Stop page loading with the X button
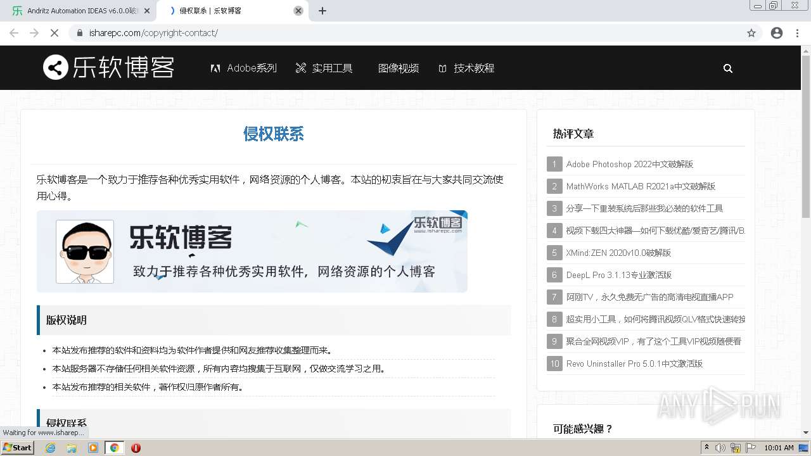 (54, 33)
